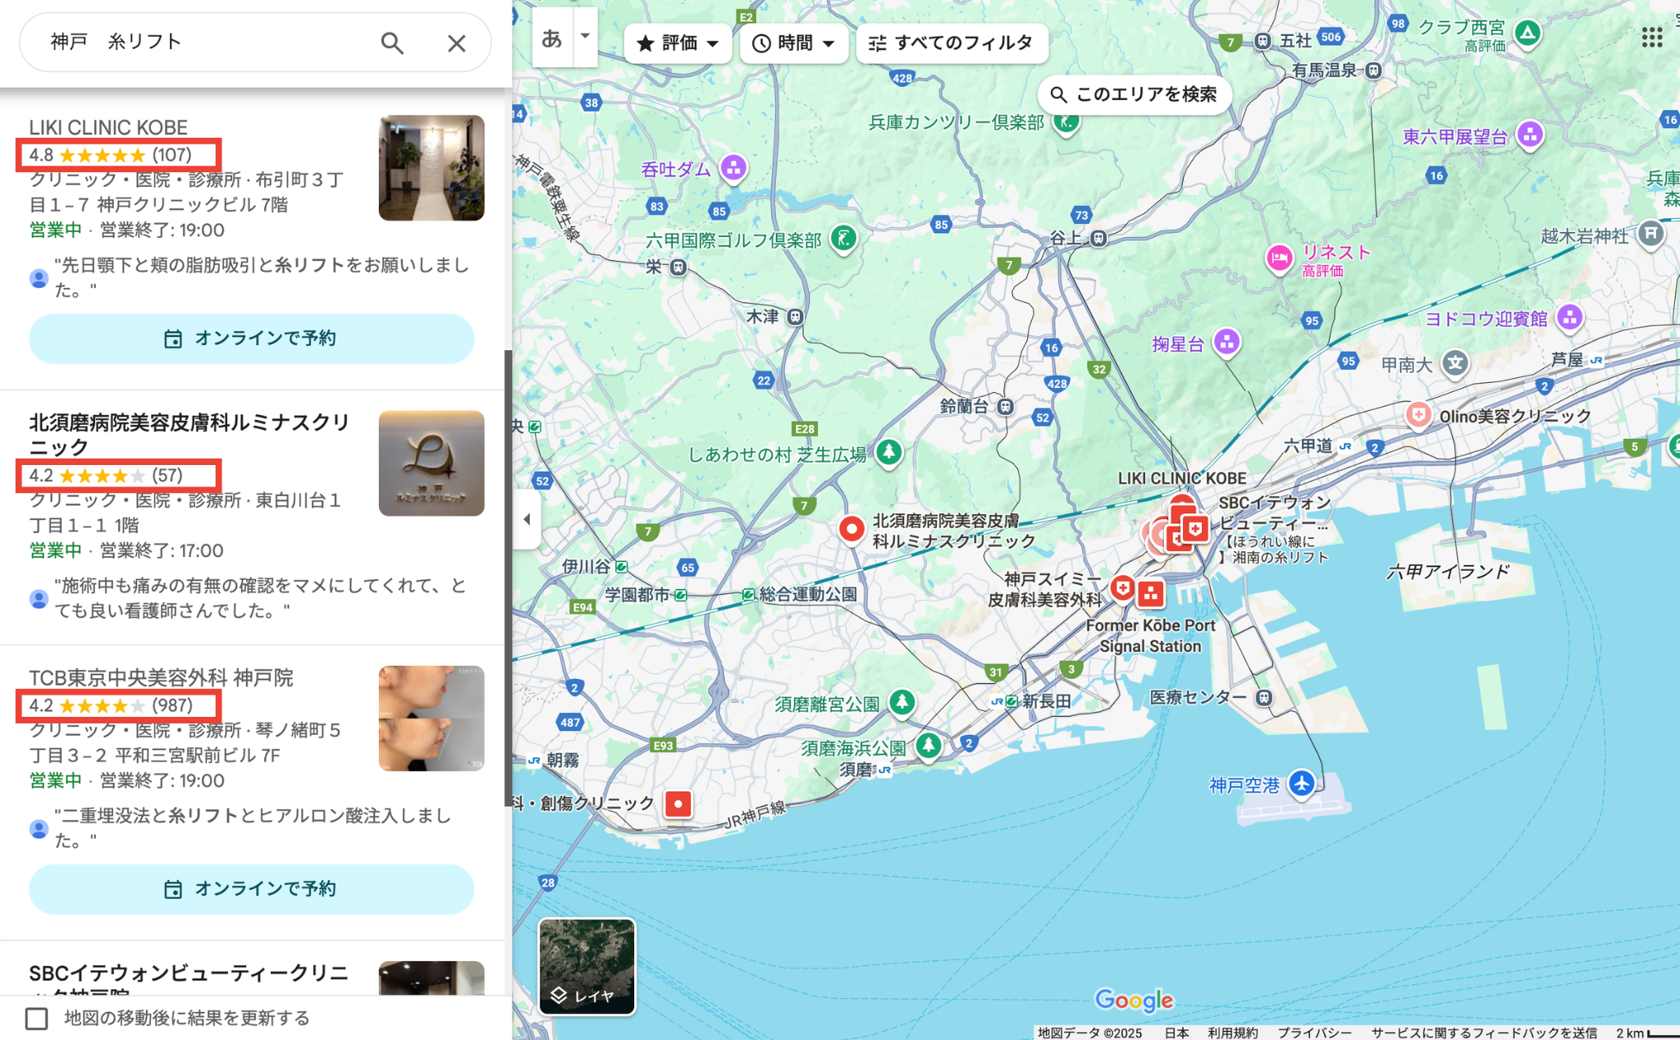Click the 有馬温泉 station icon
Image resolution: width=1680 pixels, height=1040 pixels.
(x=1374, y=71)
